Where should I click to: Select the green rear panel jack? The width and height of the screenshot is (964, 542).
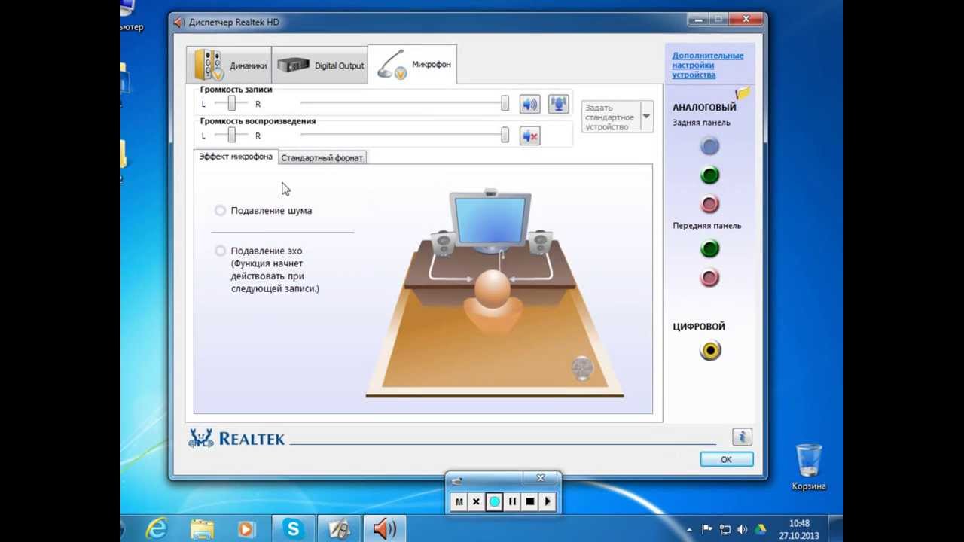click(709, 175)
